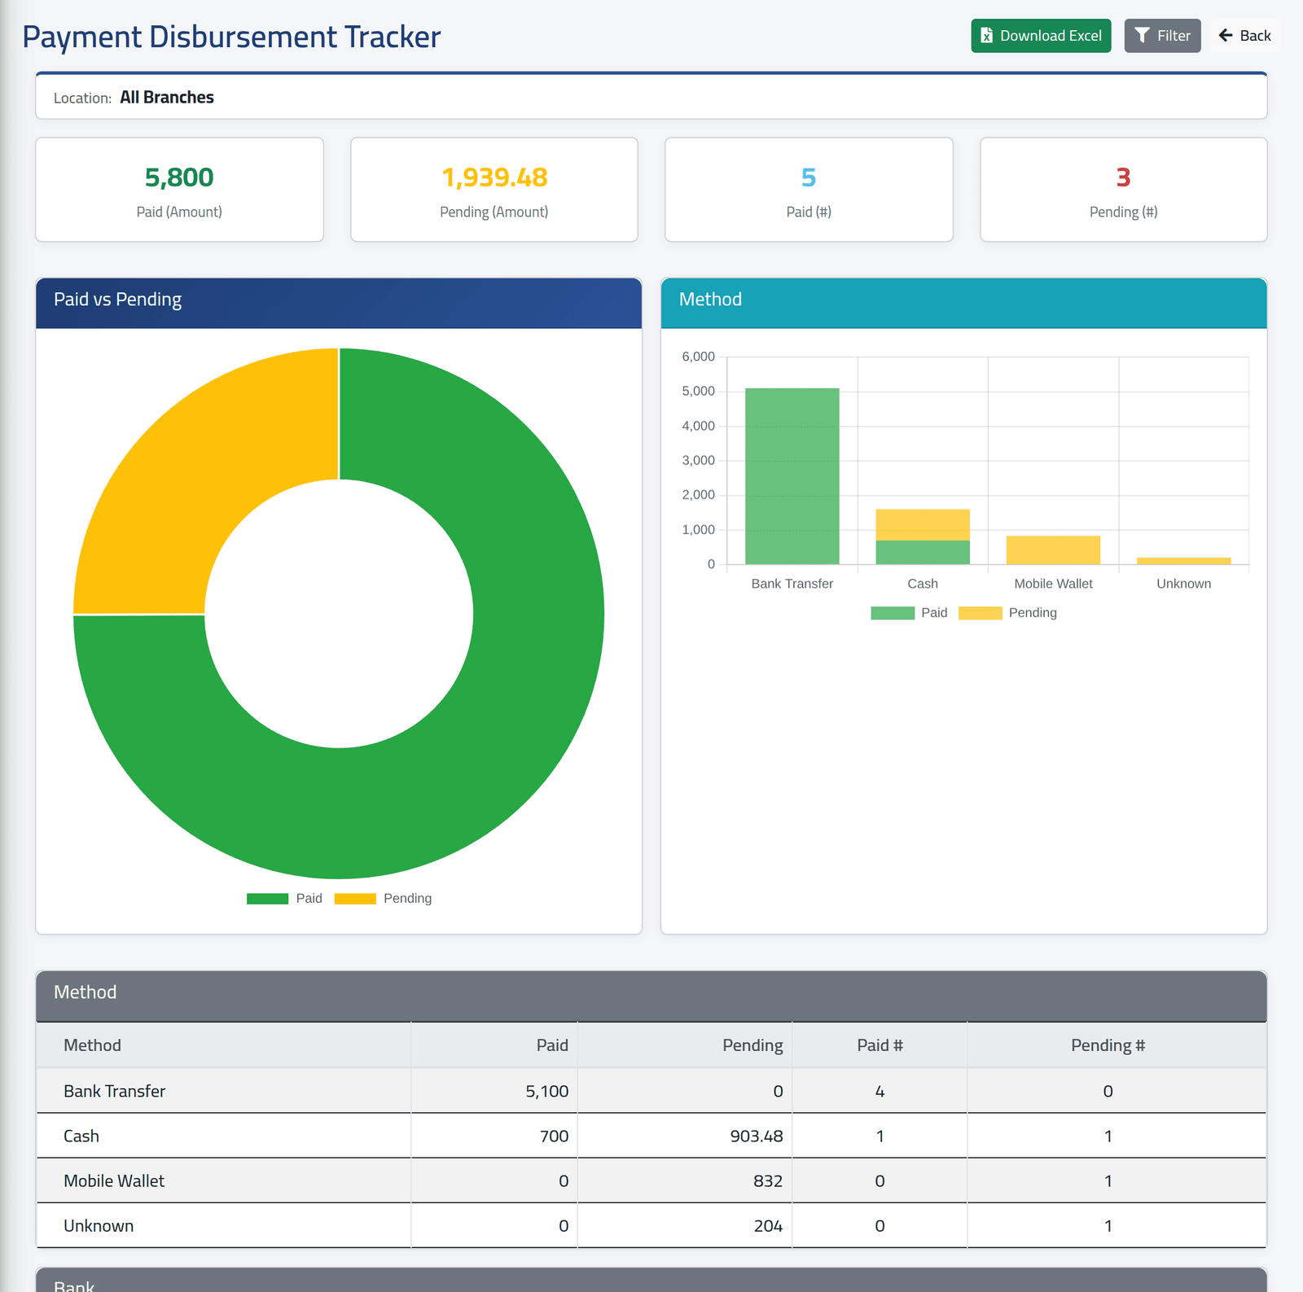Click the Mobile Wallet bar in chart

click(1053, 550)
